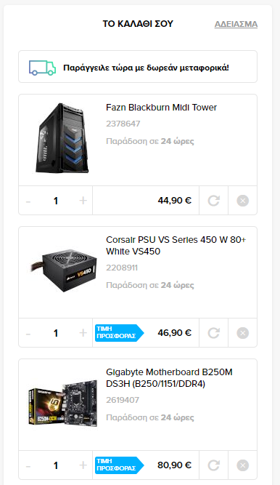The height and width of the screenshot is (485, 280).
Task: Remove Corsair PSU VS450 from cart
Action: pos(243,333)
